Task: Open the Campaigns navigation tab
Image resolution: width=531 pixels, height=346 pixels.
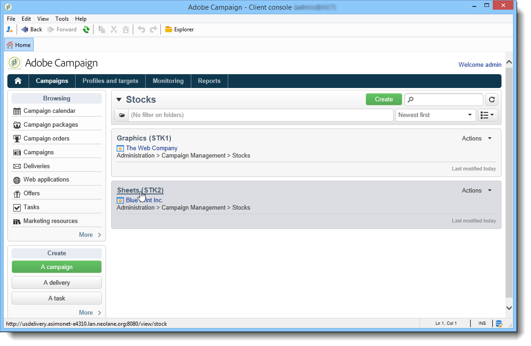Action: (52, 81)
